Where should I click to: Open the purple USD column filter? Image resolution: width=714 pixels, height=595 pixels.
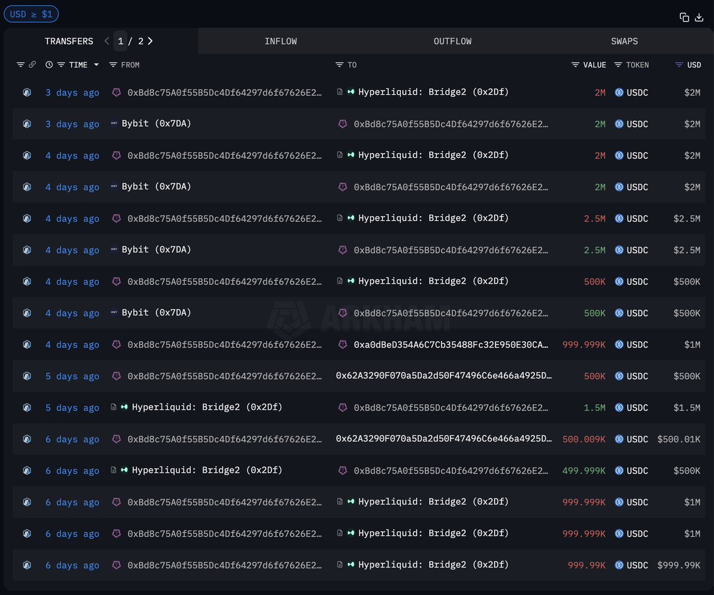point(679,64)
